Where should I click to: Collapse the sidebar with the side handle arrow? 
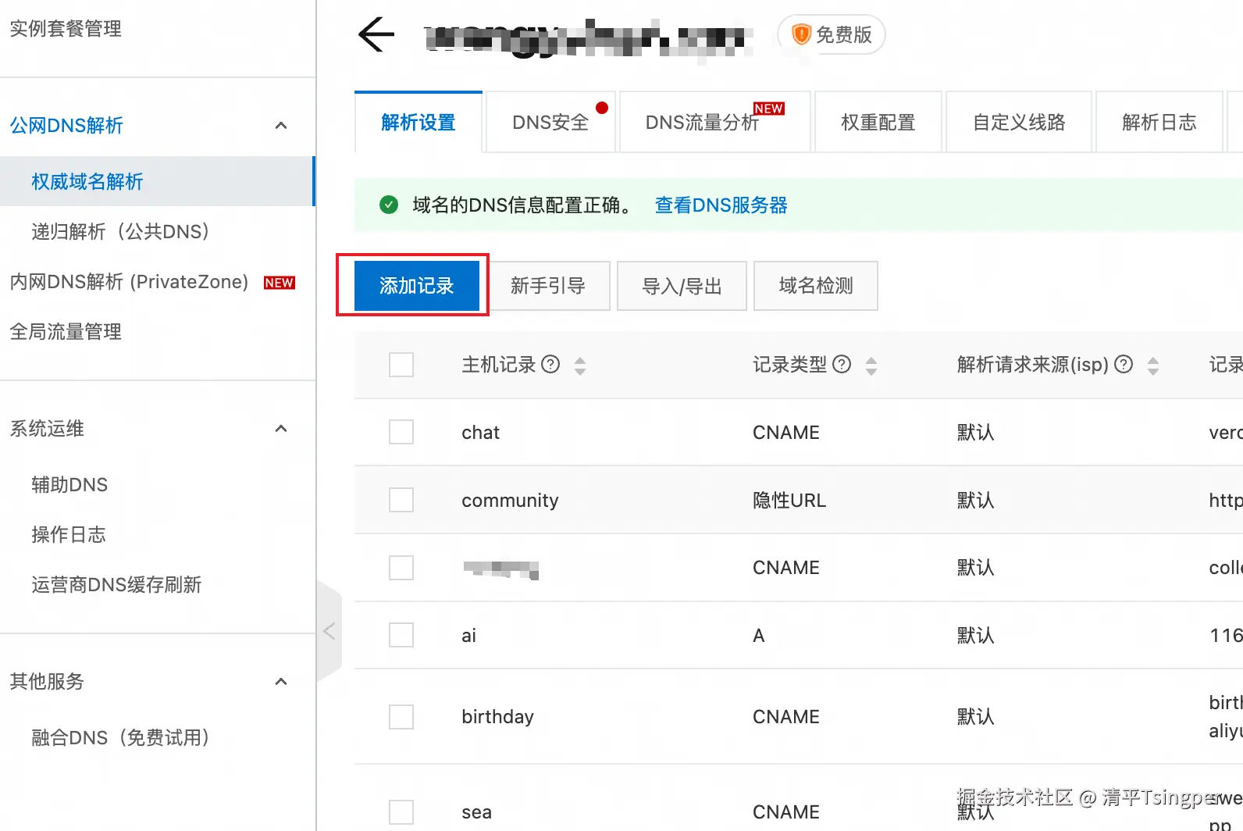[x=329, y=631]
